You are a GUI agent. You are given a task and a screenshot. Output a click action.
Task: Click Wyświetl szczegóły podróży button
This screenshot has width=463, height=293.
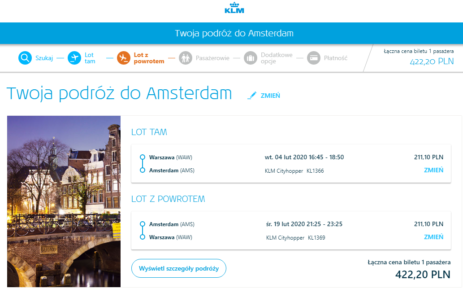[x=179, y=268]
